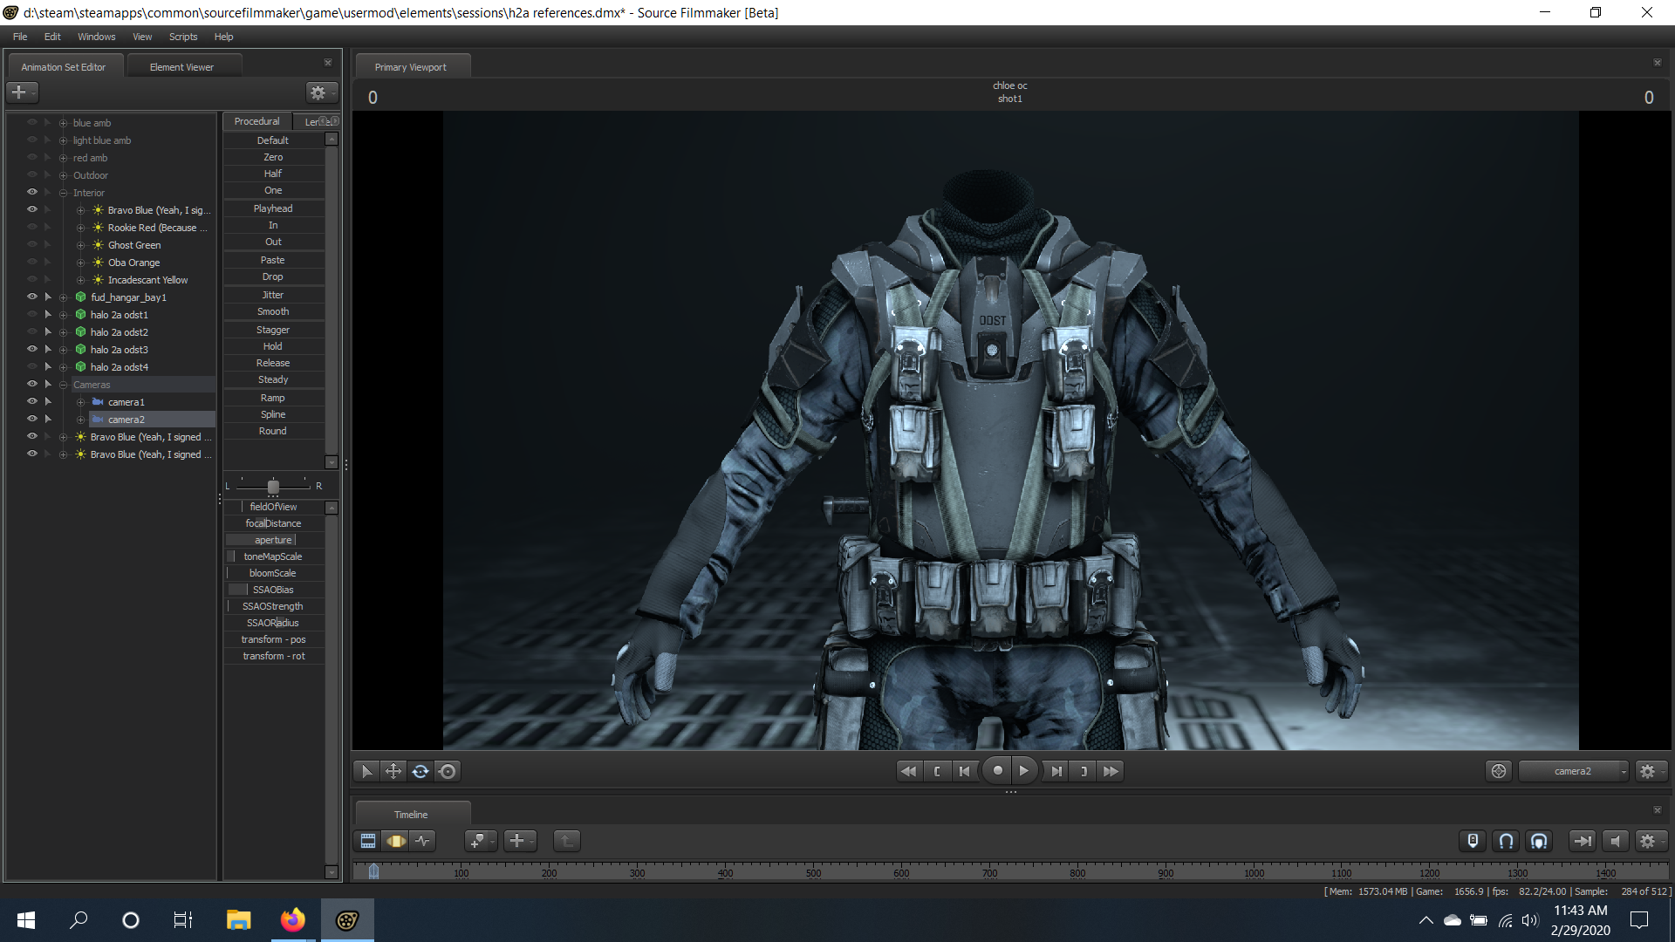This screenshot has width=1675, height=942.
Task: Show Ghost Green light via eye icon
Action: (32, 244)
